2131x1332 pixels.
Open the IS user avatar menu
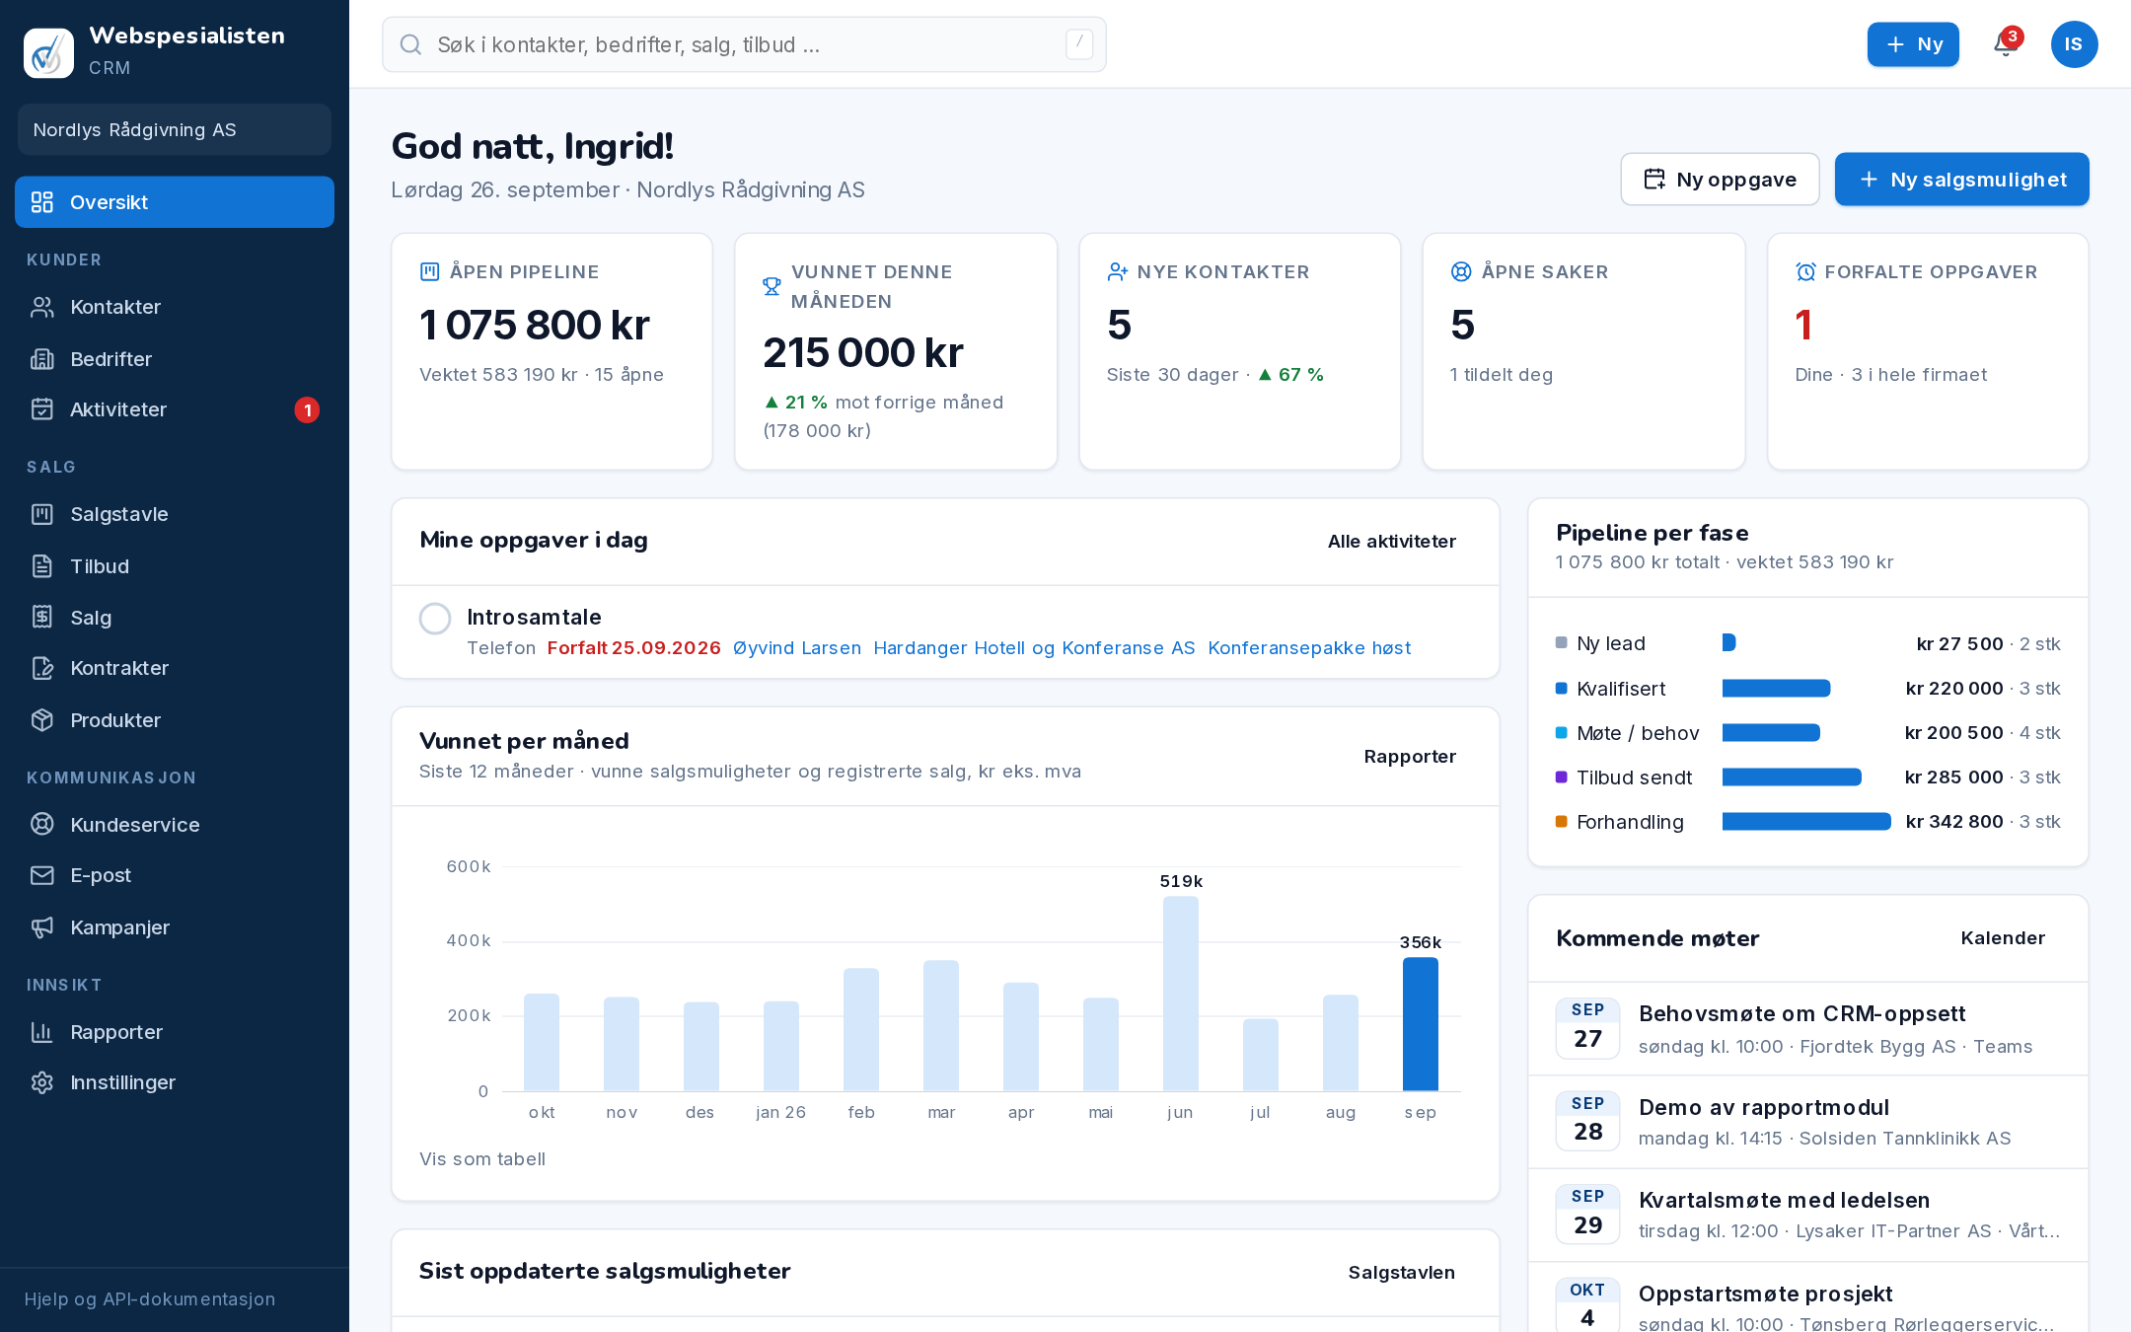(x=2074, y=44)
